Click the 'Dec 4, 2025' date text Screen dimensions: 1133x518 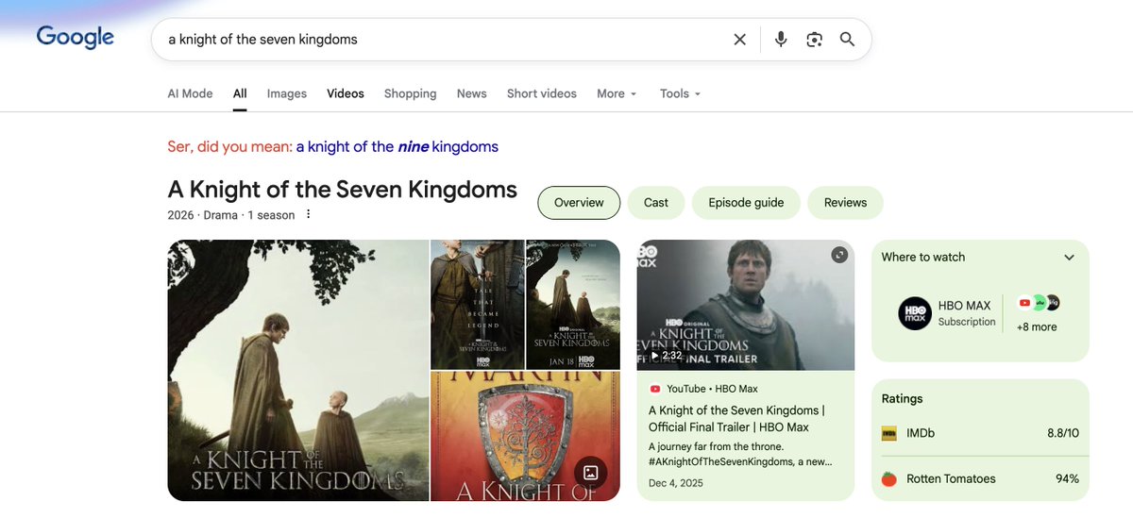coord(676,482)
